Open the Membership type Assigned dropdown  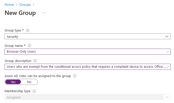88,97
